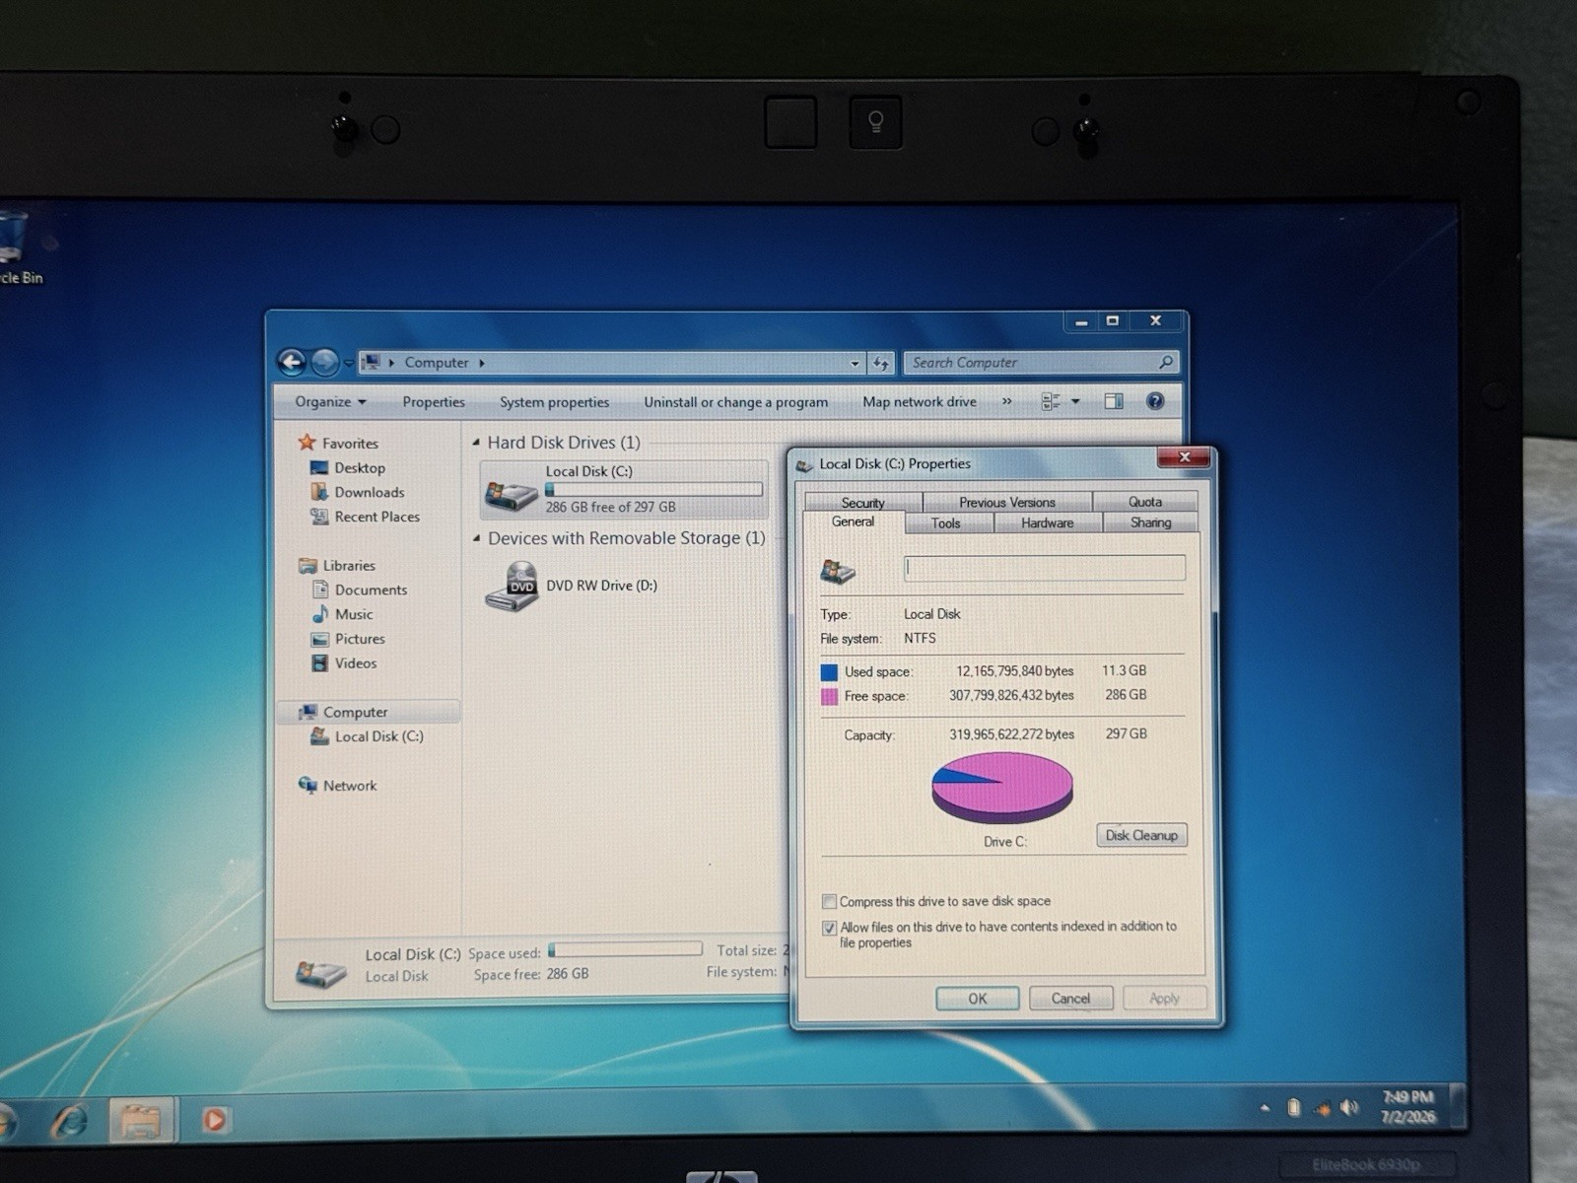
Task: Open Internet Explorer from the taskbar
Action: (x=71, y=1121)
